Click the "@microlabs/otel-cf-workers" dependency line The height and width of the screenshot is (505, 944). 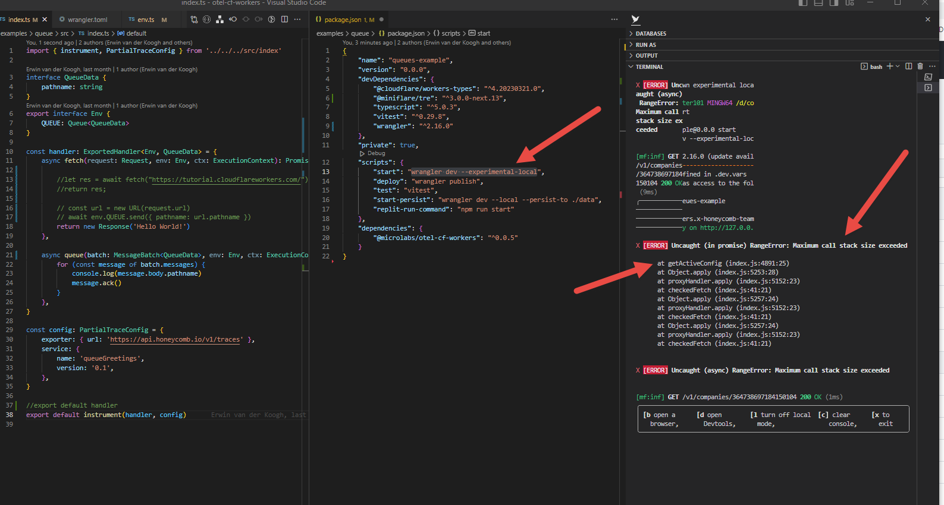[x=446, y=238]
